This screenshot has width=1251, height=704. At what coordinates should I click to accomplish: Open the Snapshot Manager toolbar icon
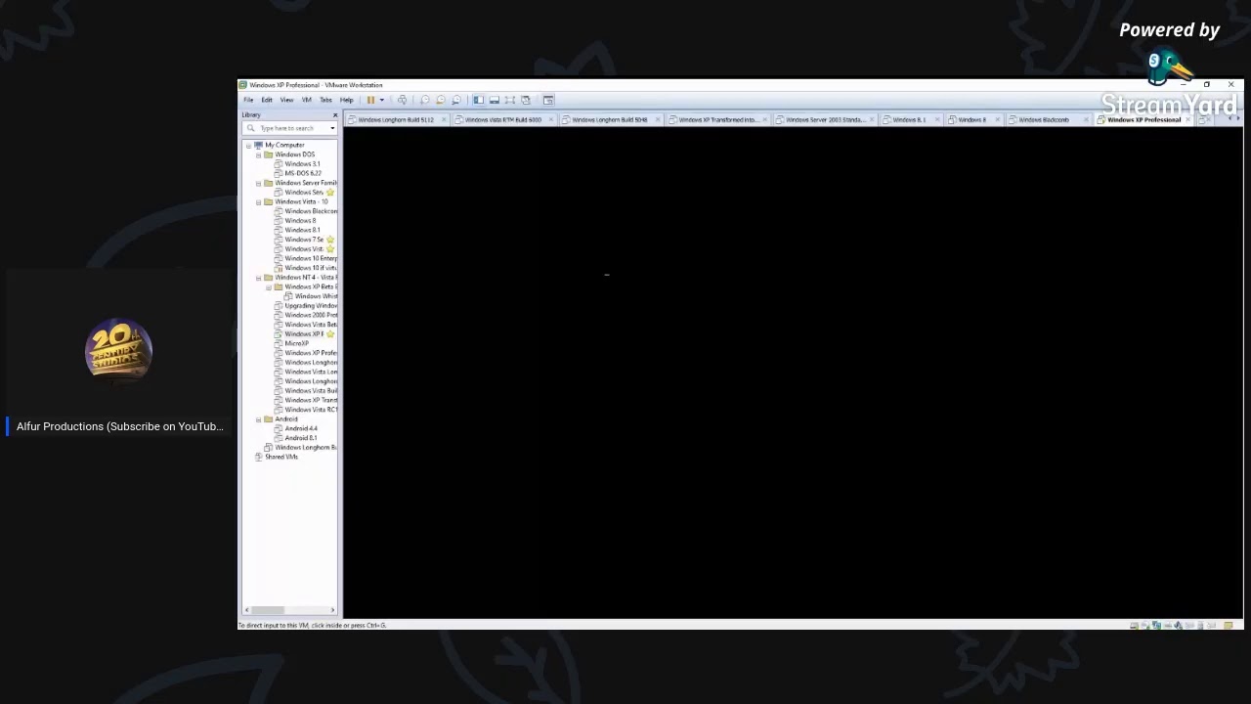click(x=456, y=100)
